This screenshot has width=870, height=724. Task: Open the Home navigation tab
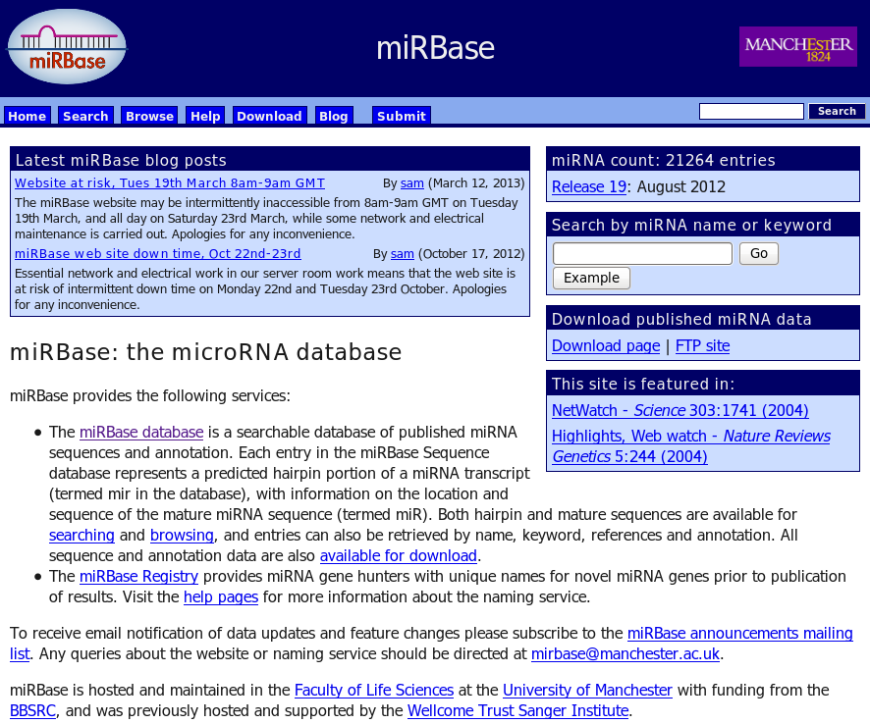pyautogui.click(x=27, y=116)
